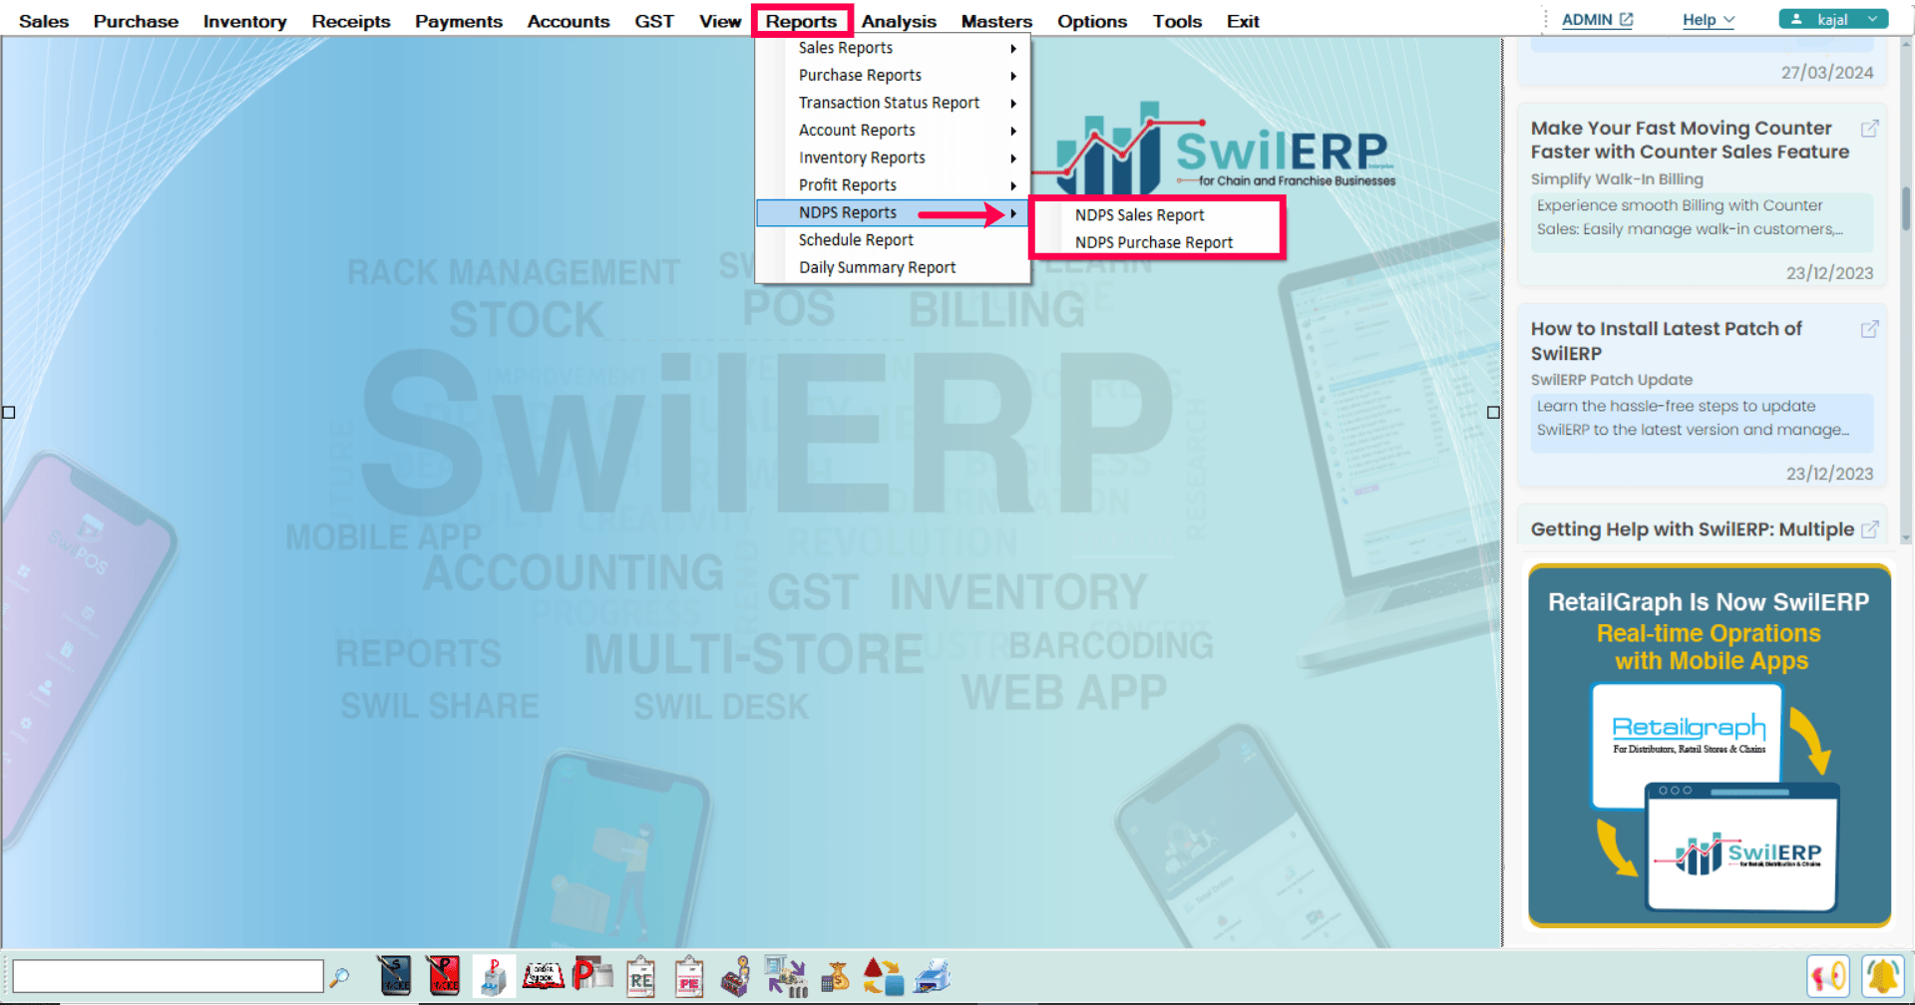Click the magnifier search icon beside the search box
Image resolution: width=1915 pixels, height=1005 pixels.
(x=339, y=976)
